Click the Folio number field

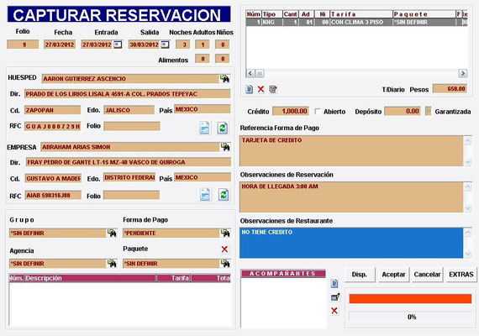coord(23,45)
